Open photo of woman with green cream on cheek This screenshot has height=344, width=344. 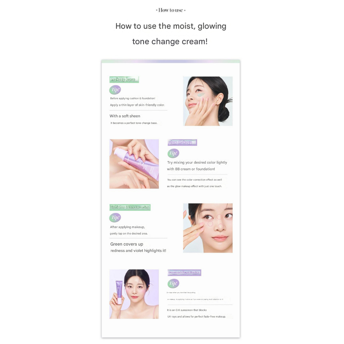[208, 101]
